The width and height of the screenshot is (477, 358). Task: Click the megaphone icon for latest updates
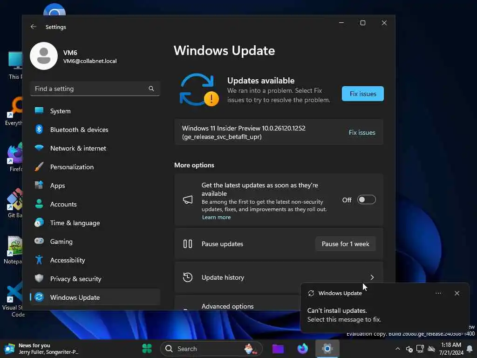point(188,200)
